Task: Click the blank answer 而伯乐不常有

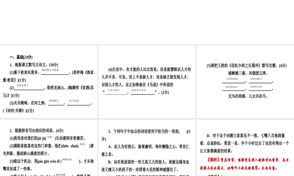Action: (138, 90)
